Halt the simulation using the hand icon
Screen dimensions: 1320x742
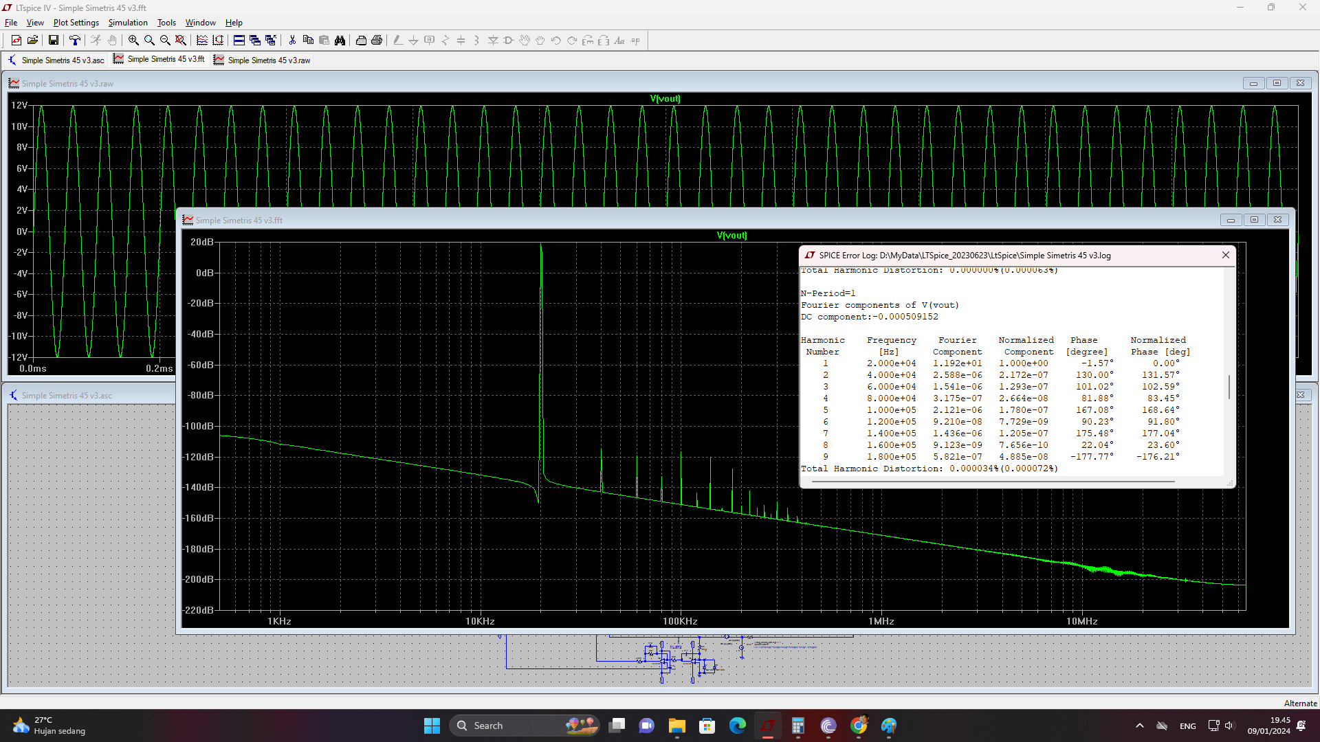[112, 41]
